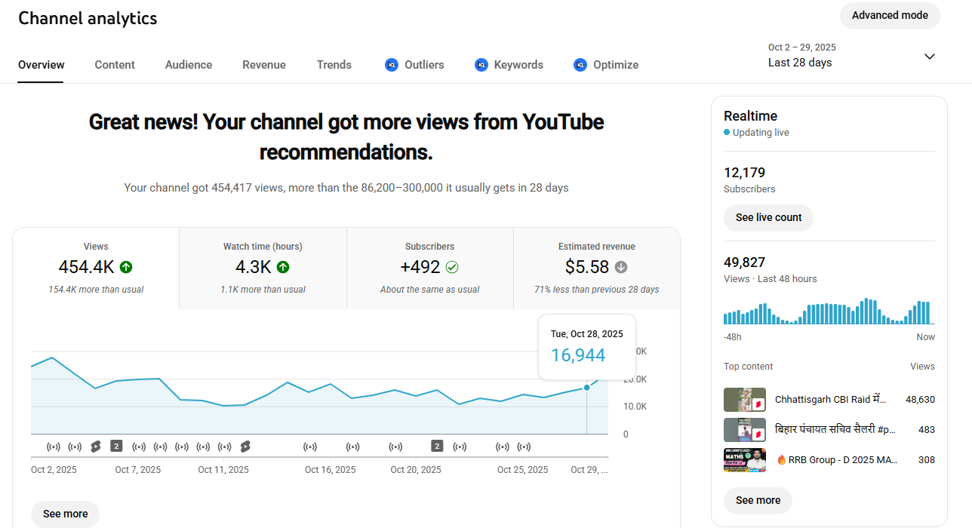The width and height of the screenshot is (972, 528).
Task: Expand the Last 28 days date range dropdown
Action: [x=852, y=56]
